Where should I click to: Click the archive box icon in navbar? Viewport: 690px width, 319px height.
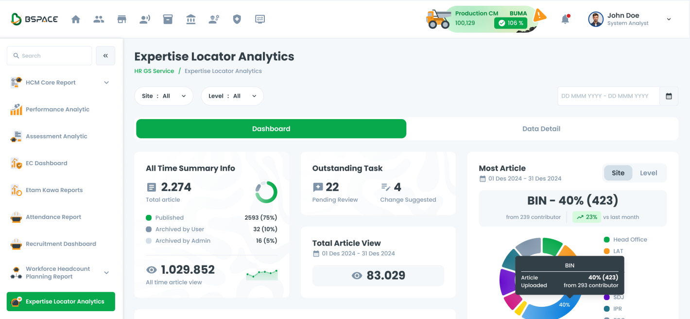click(168, 19)
